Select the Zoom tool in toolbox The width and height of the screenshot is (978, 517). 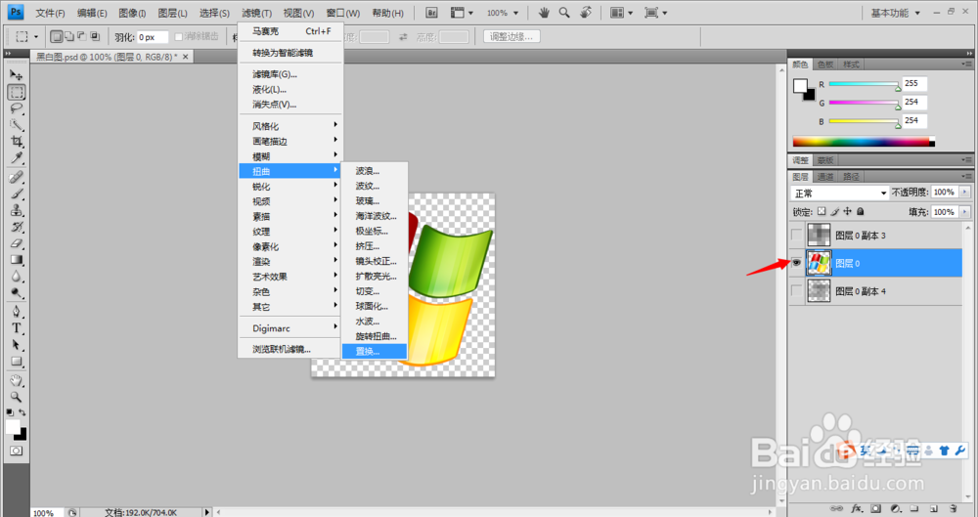click(17, 397)
